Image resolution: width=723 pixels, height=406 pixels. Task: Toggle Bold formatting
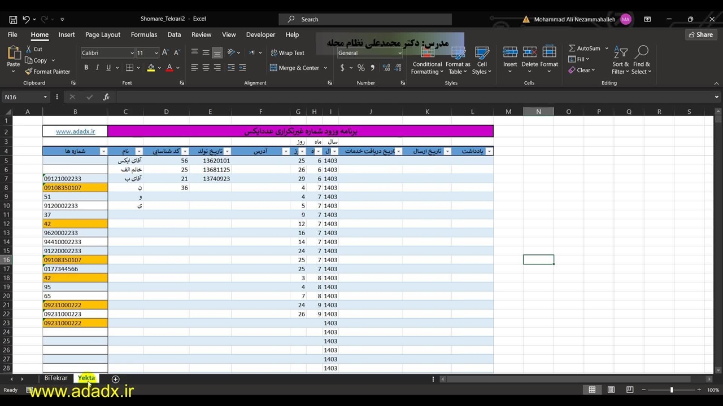[x=86, y=68]
